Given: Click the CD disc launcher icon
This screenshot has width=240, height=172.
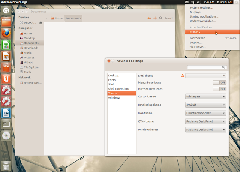Looking at the screenshot, I should coord(6,136).
